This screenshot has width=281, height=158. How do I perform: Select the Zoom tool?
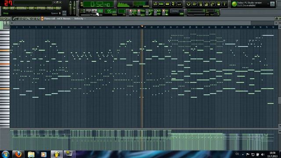tap(34, 18)
